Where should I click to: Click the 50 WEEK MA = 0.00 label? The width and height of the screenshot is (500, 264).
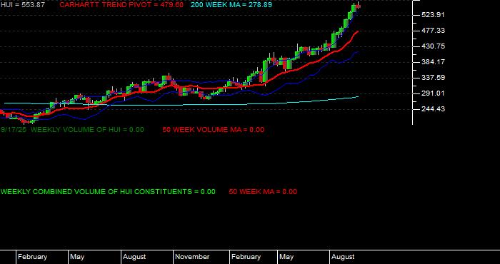click(x=263, y=192)
